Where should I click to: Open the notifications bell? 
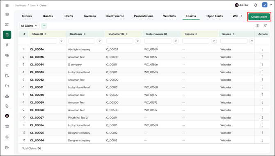256,5
